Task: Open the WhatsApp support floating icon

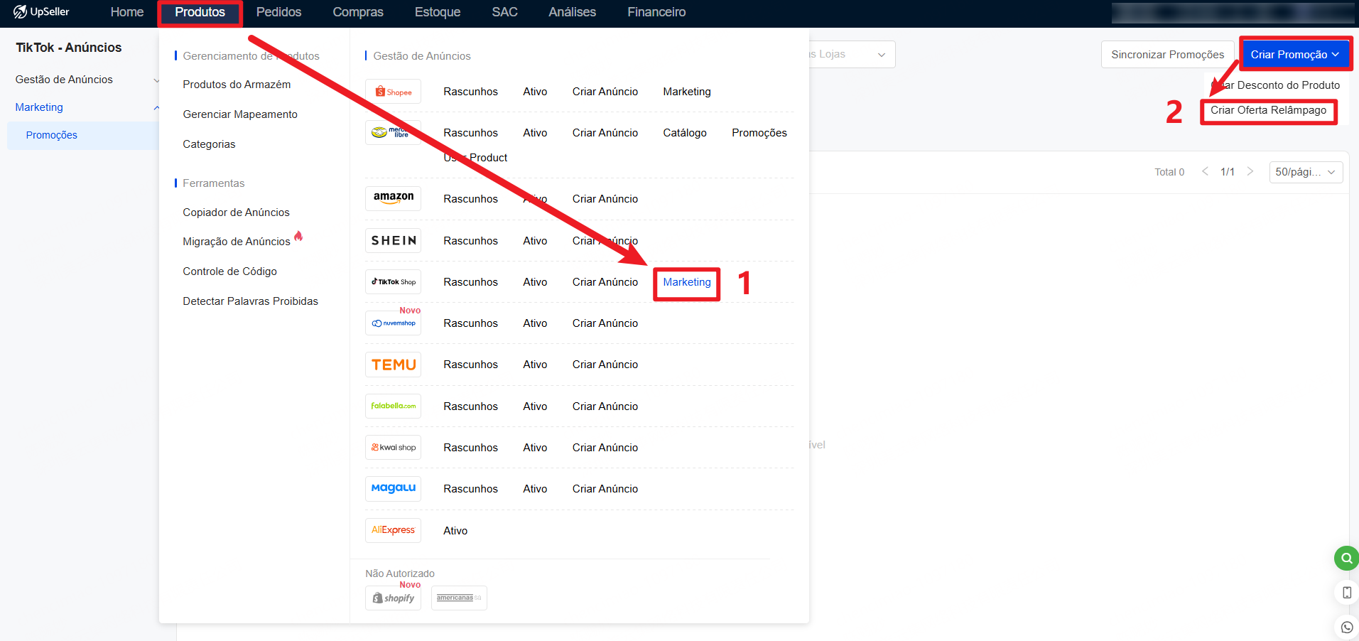Action: pyautogui.click(x=1346, y=627)
